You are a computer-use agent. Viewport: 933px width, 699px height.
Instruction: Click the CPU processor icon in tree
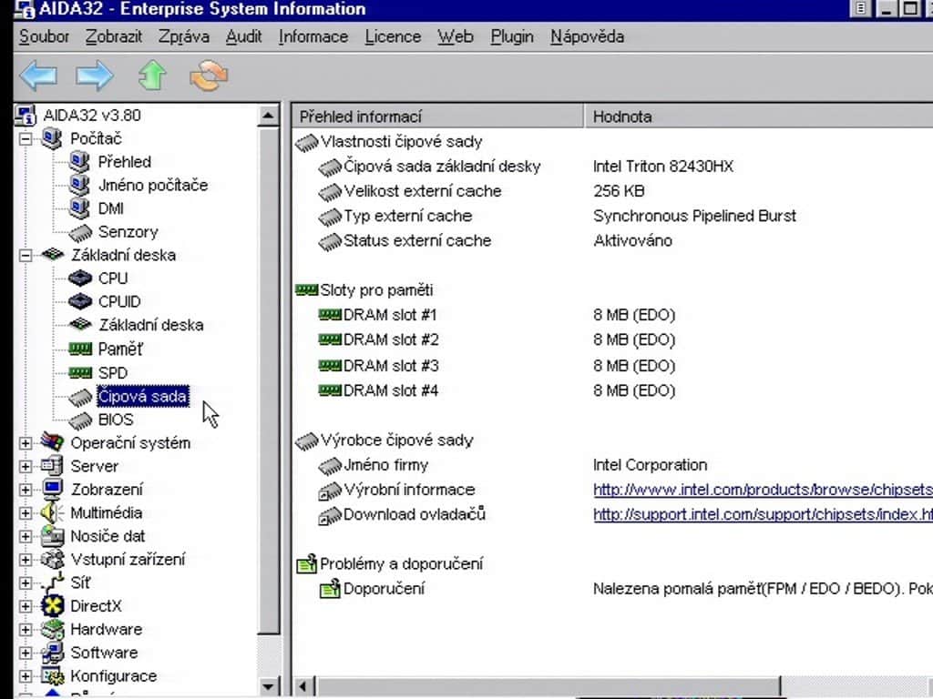click(x=80, y=279)
